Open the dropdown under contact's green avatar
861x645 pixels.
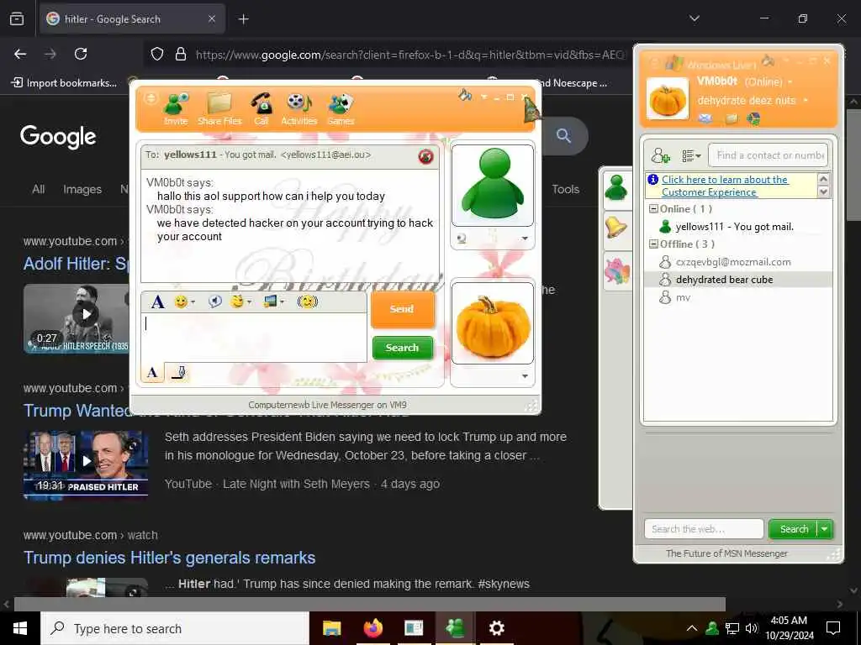525,238
